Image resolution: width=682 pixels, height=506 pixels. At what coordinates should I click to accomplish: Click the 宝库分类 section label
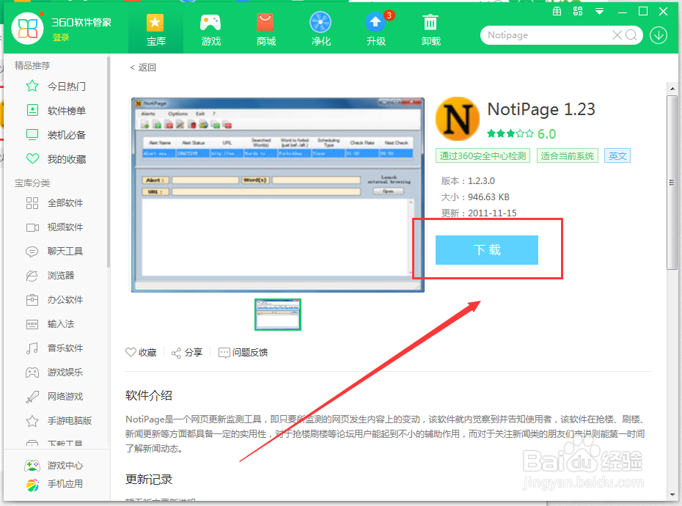pos(32,183)
